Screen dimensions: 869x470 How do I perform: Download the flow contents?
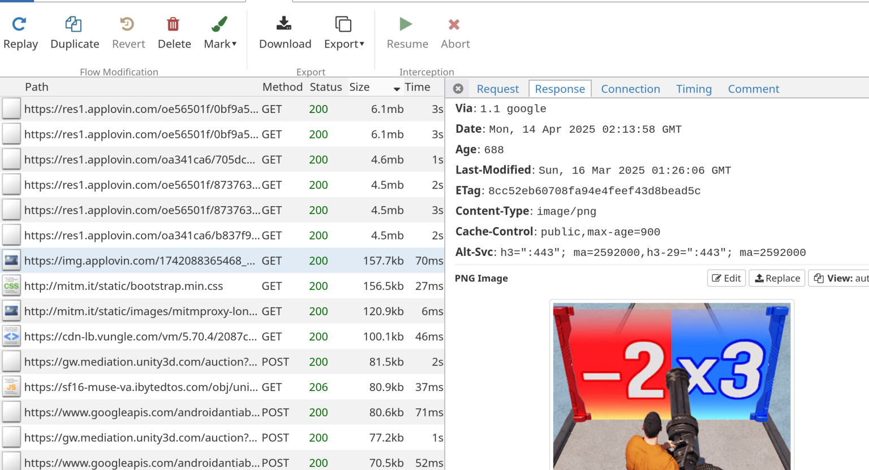coord(284,31)
